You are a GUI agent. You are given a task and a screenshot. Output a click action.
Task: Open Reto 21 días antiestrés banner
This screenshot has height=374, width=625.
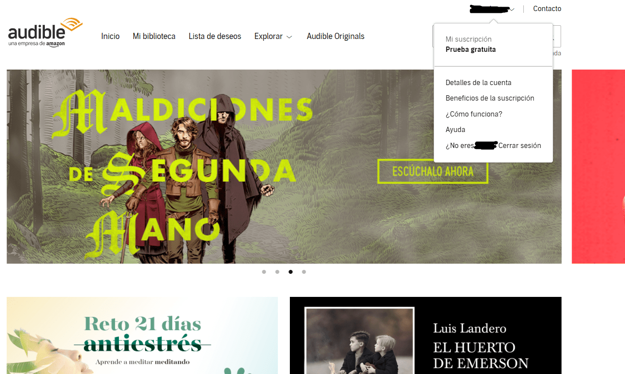pyautogui.click(x=142, y=335)
